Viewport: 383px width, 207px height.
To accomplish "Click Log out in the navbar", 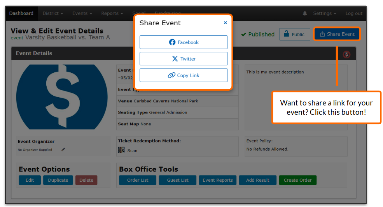I will (353, 13).
